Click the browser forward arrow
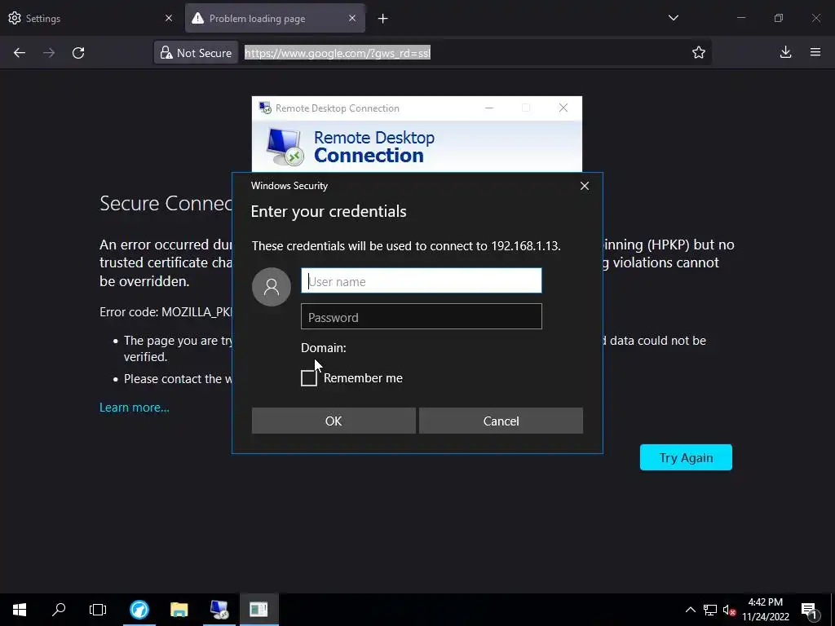 (x=49, y=53)
